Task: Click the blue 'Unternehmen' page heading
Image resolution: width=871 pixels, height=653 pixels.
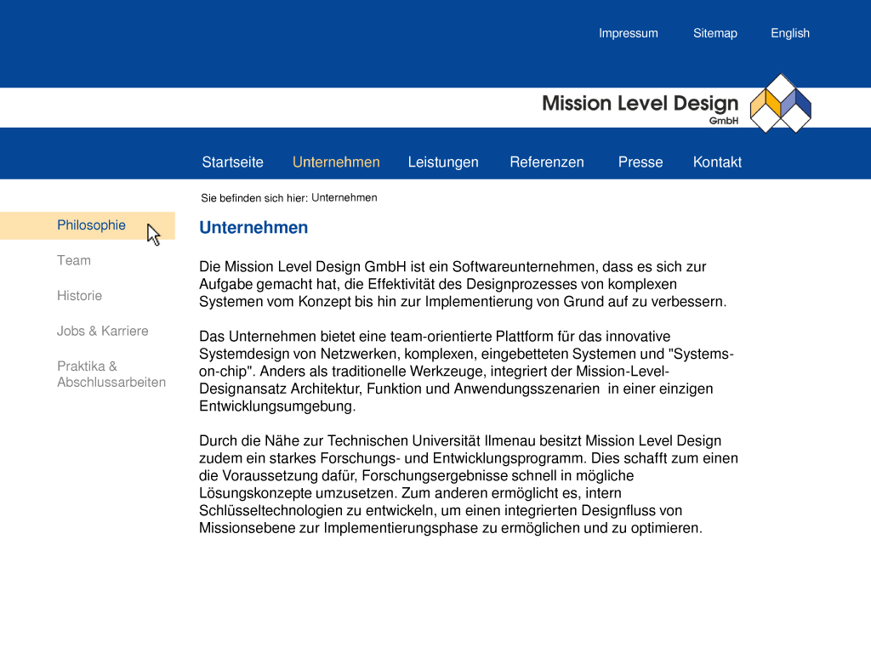Action: [x=253, y=228]
